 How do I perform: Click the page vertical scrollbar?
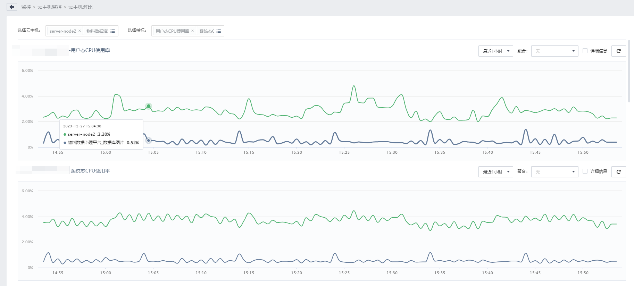coord(629,71)
